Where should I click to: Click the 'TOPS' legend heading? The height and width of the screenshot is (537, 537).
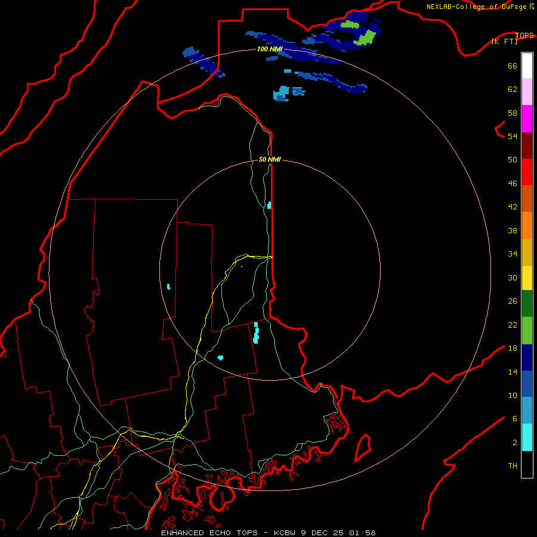[x=524, y=35]
